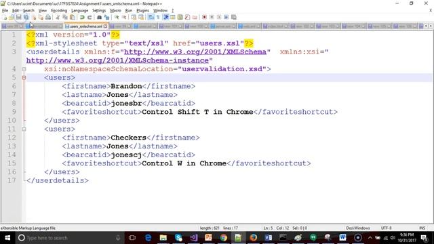This screenshot has width=434, height=244.
Task: Click the Copy toolbar icon
Action: pyautogui.click(x=65, y=17)
